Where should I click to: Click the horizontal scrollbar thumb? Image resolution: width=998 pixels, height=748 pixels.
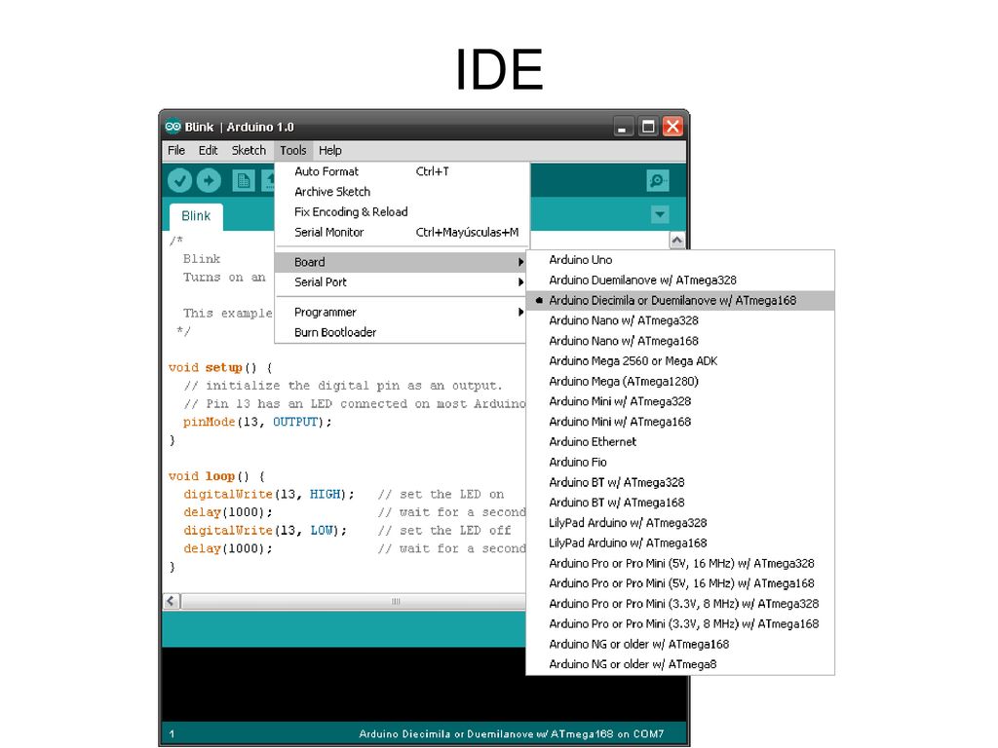[353, 601]
